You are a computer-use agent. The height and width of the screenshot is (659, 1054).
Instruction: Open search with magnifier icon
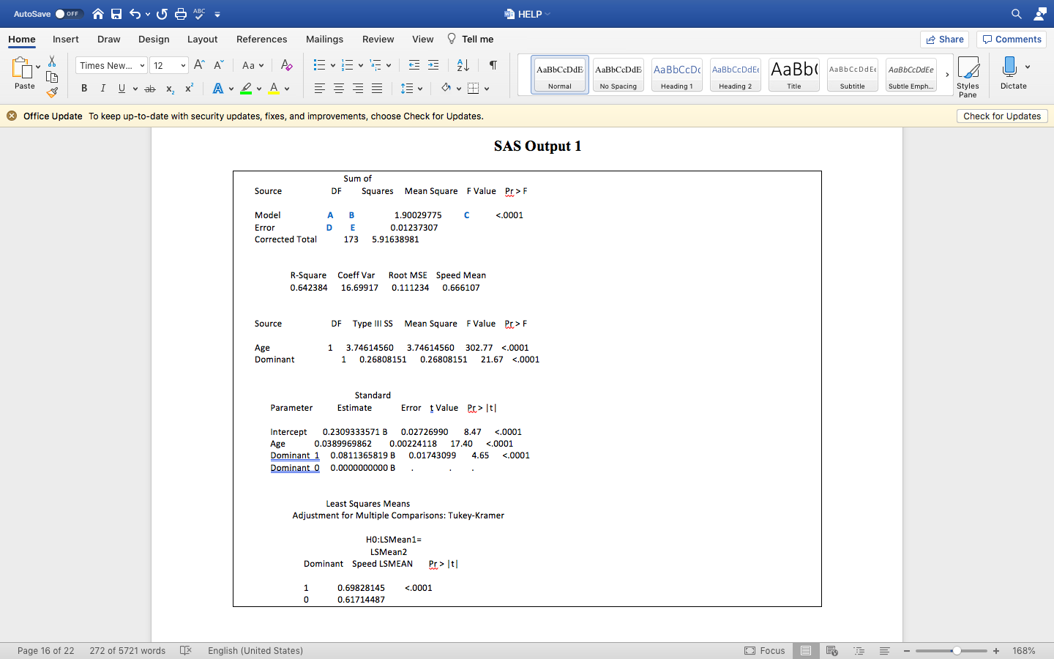1017,14
